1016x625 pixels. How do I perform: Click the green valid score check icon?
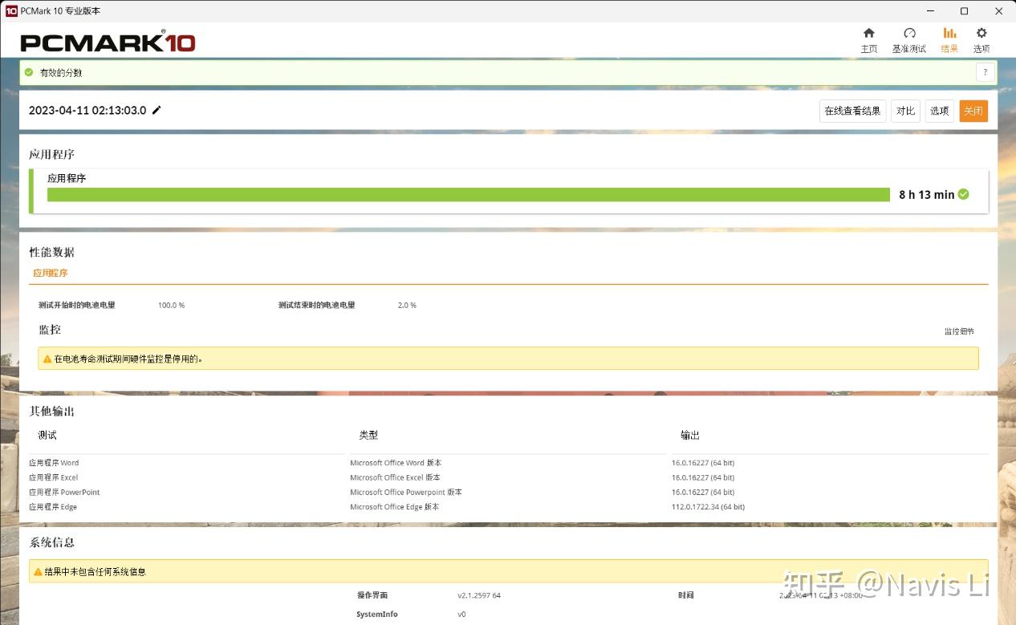tap(29, 72)
